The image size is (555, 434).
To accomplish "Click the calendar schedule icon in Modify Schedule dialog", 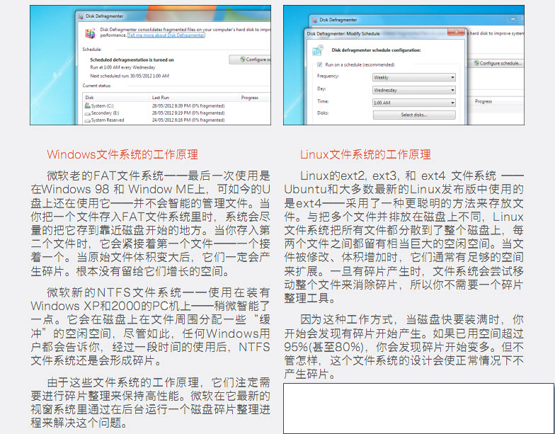I will 318,50.
